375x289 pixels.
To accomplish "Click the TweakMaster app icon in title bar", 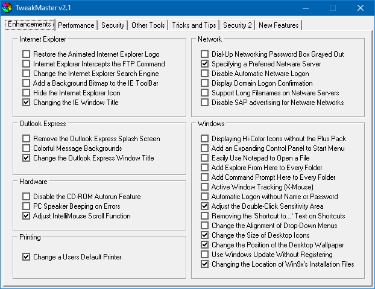I will click(x=8, y=8).
